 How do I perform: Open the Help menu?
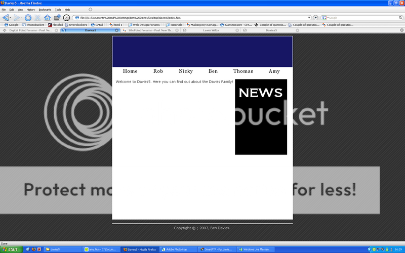(67, 10)
